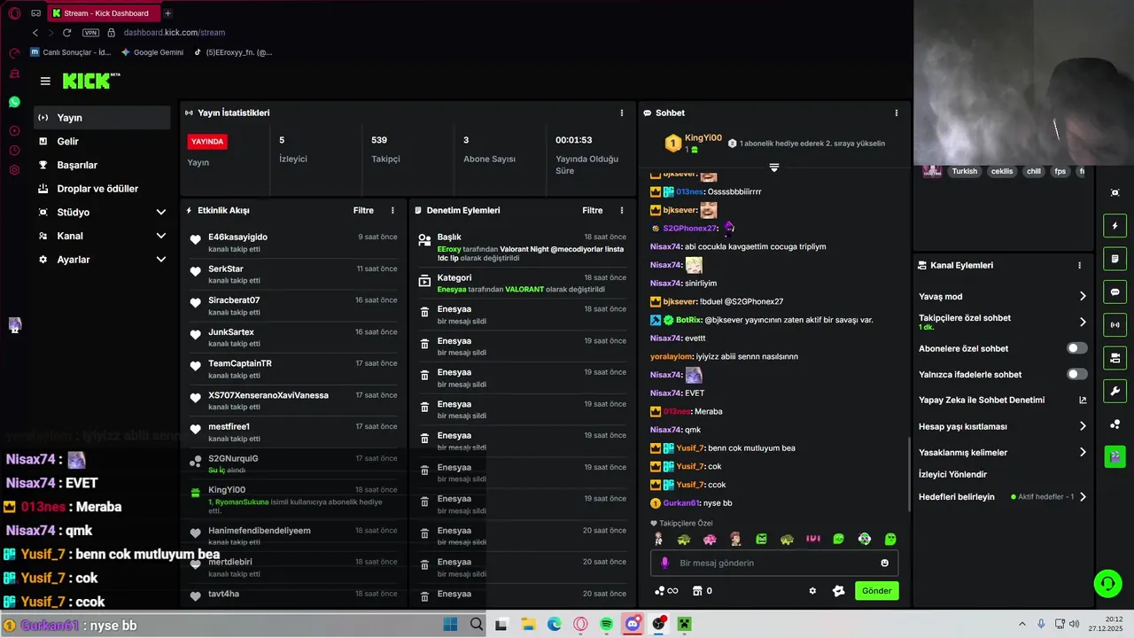Collapse the pinned gift banner arrow
Image resolution: width=1134 pixels, height=638 pixels.
pos(773,167)
